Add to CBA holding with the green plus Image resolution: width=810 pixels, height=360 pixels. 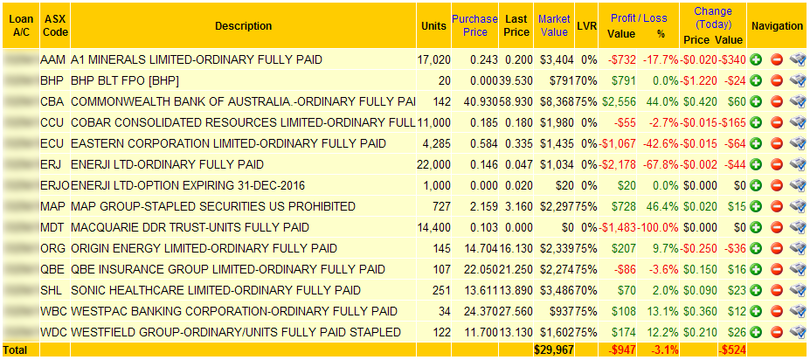[x=757, y=101]
